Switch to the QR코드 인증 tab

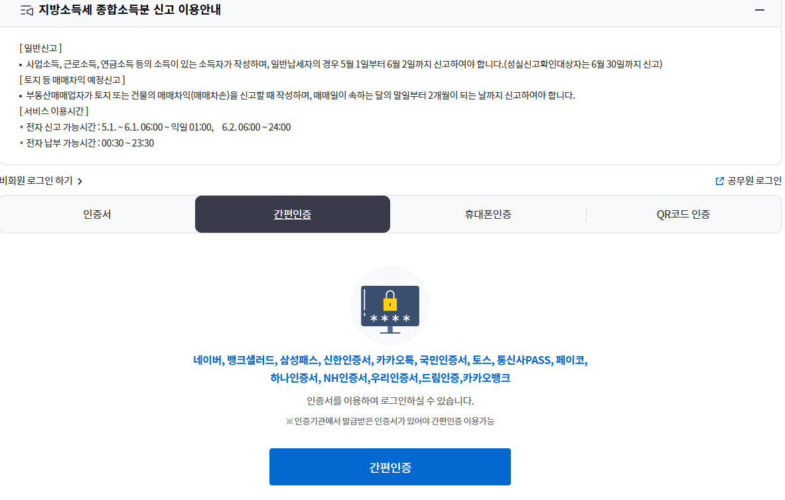pyautogui.click(x=683, y=214)
